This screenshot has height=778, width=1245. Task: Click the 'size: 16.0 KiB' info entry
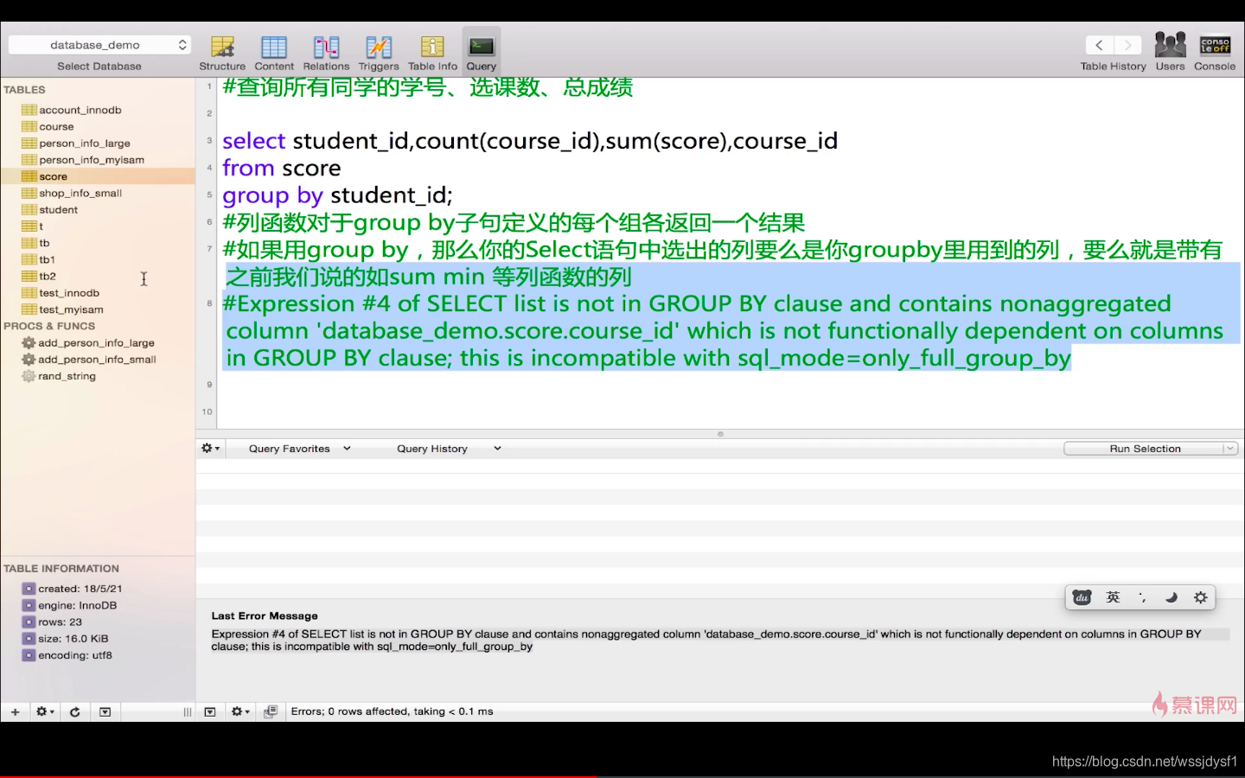(73, 639)
